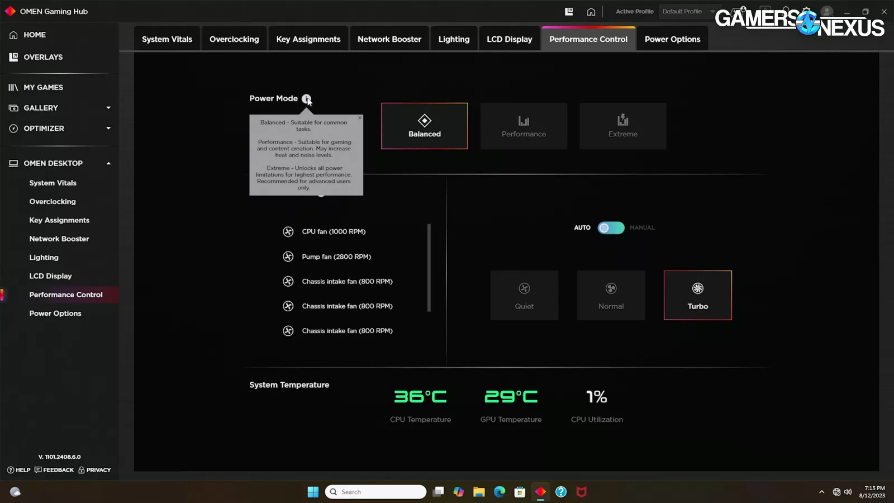894x503 pixels.
Task: Expand the Gallery sidebar section
Action: [108, 108]
